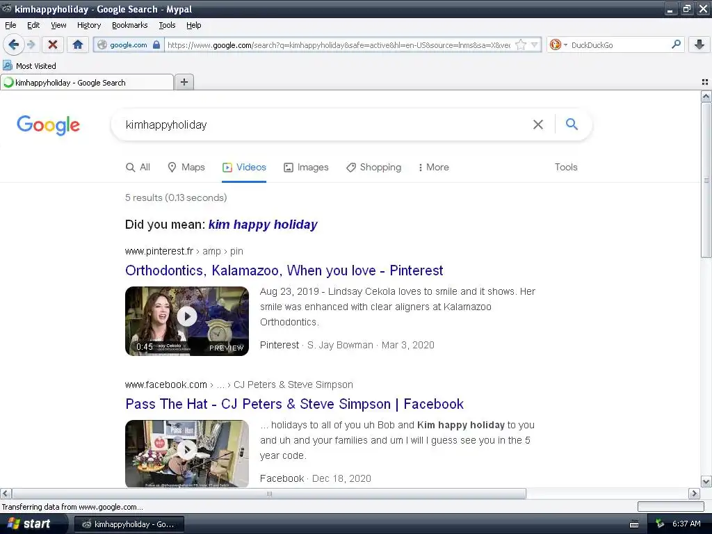Viewport: 712px width, 534px height.
Task: Expand the More search categories menu
Action: coord(433,167)
